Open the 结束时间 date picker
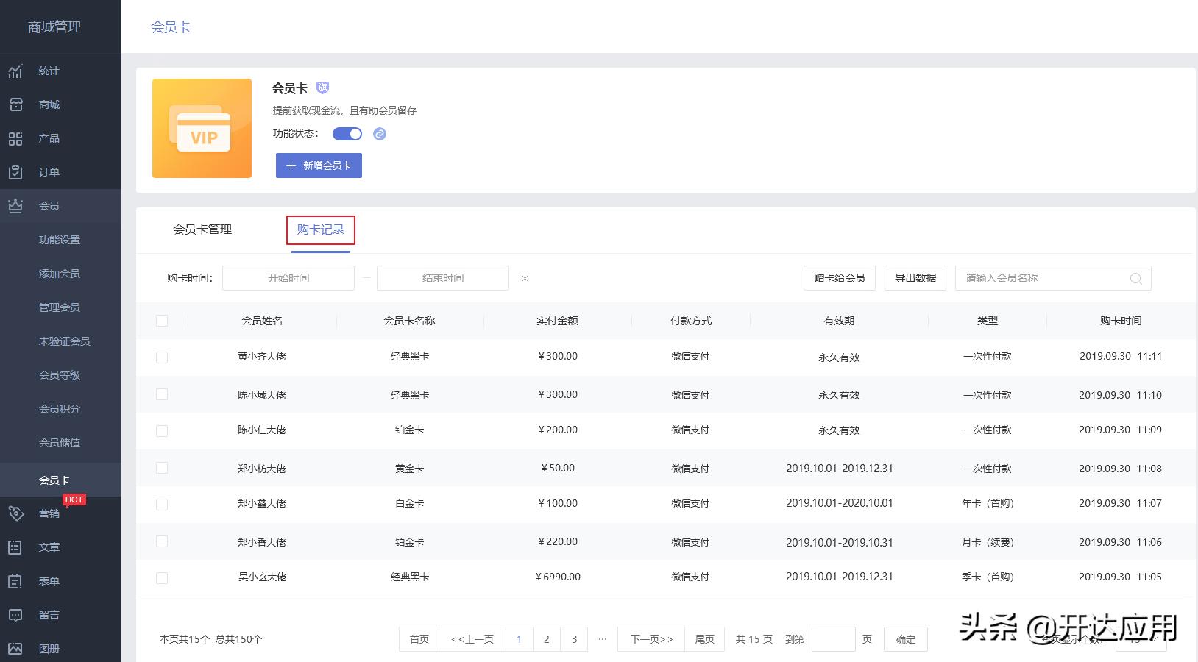This screenshot has width=1198, height=662. 442,278
